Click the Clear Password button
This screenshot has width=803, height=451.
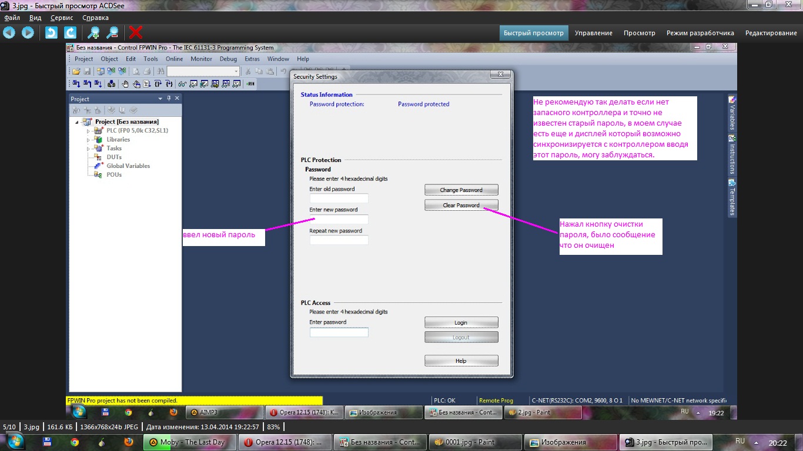pos(461,206)
